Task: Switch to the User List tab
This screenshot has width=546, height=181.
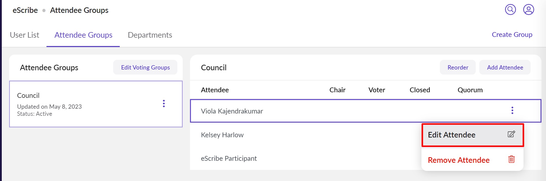Action: click(x=24, y=35)
